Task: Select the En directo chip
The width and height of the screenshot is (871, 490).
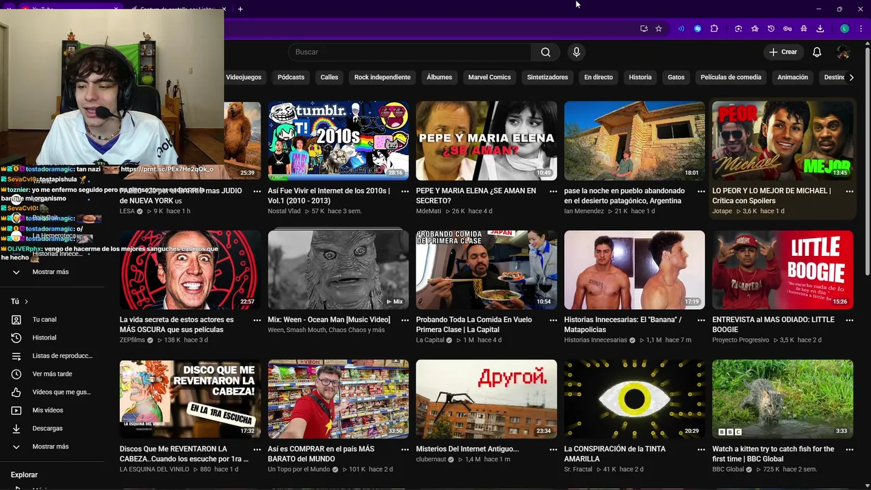Action: [x=598, y=78]
